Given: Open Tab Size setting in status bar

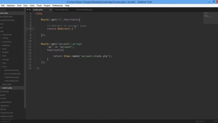Looking at the screenshot, I should click(x=200, y=121).
